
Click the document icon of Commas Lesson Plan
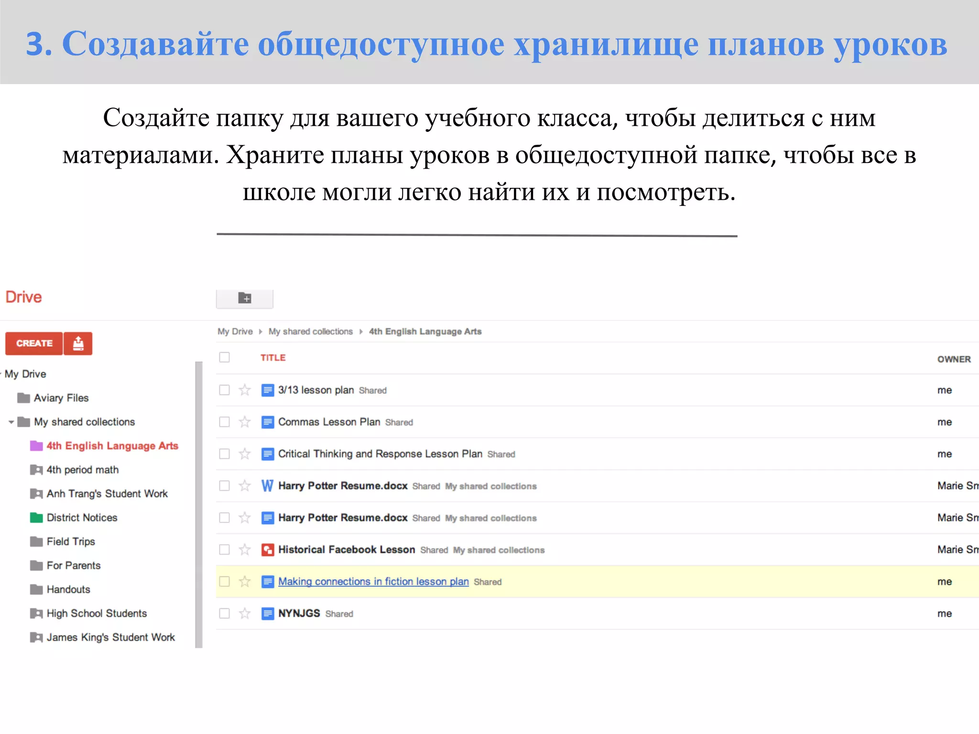click(x=268, y=422)
